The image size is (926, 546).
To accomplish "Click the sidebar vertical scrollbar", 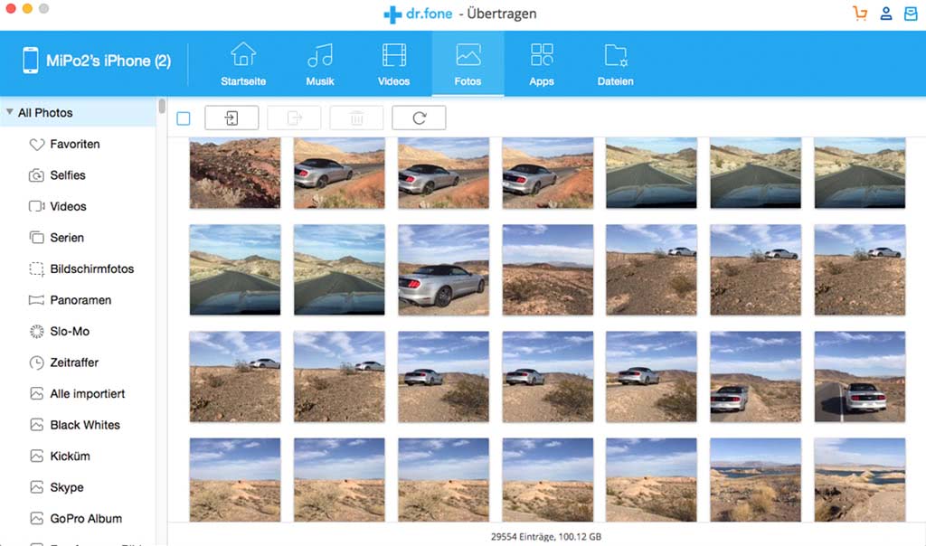I will 162,107.
